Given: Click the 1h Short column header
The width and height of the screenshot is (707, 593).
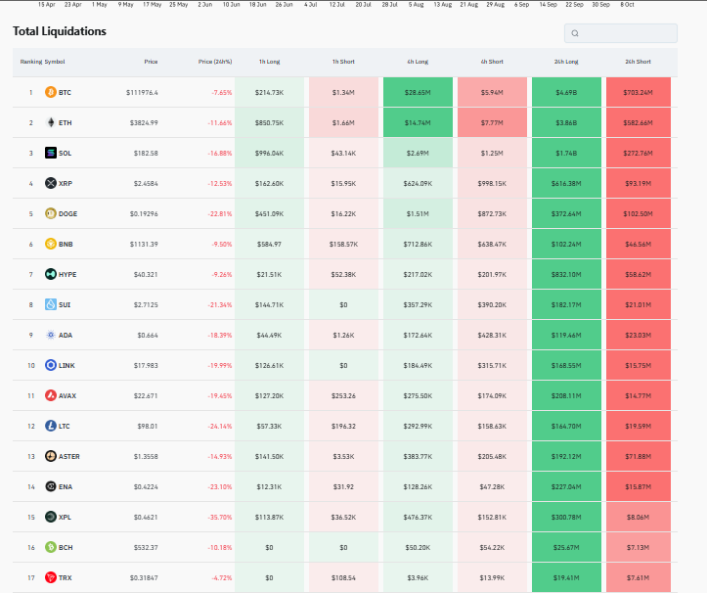Looking at the screenshot, I should tap(342, 62).
